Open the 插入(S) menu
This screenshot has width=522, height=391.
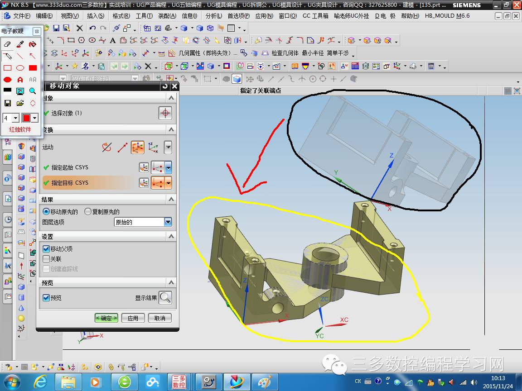[x=96, y=16]
